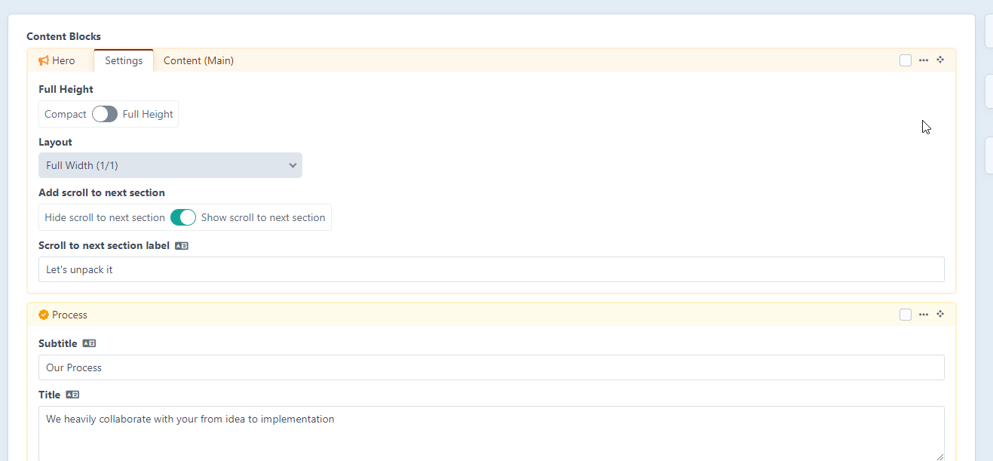
Task: Switch to the Content (Main) tab
Action: point(198,60)
